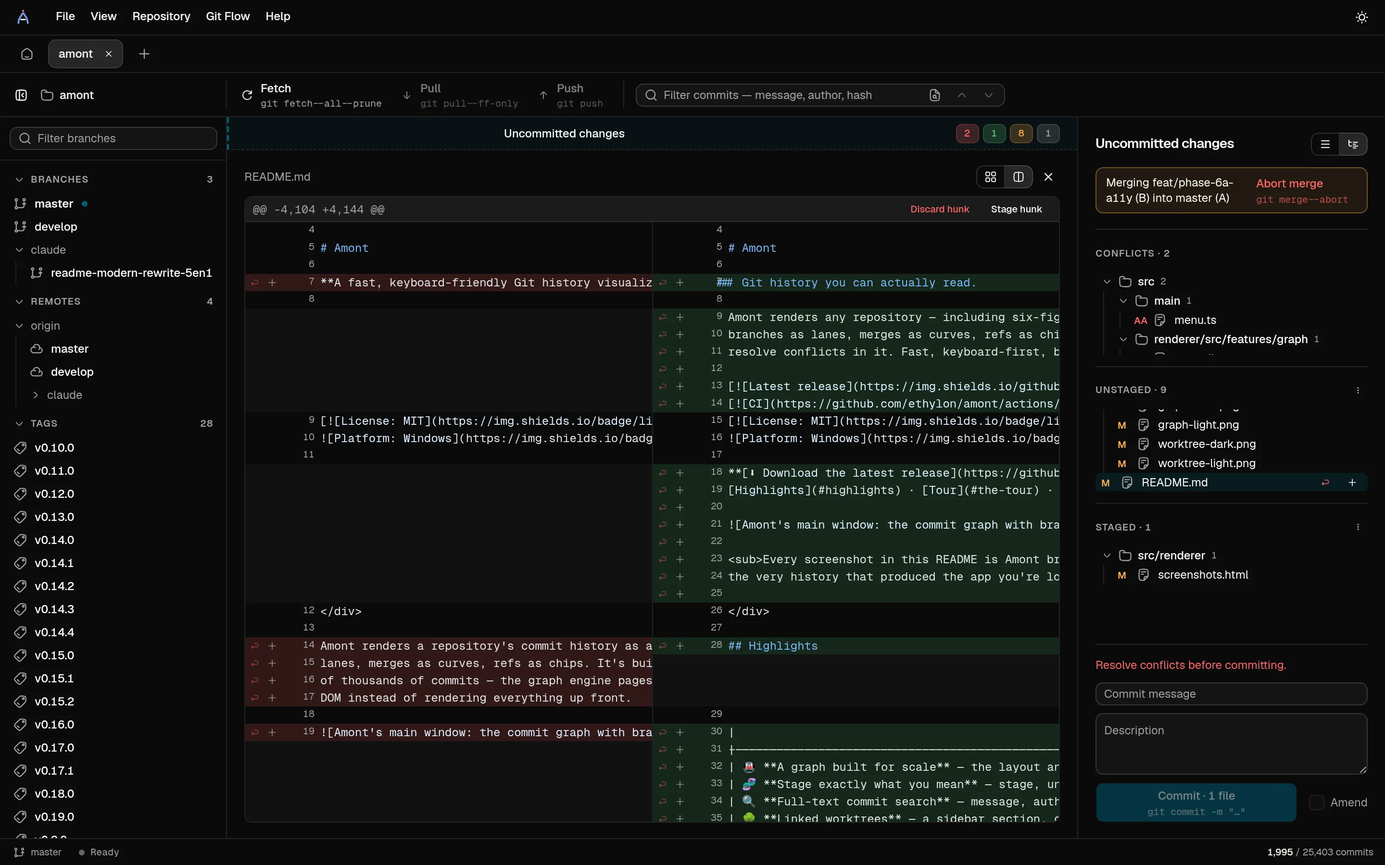Switch diff to unified grid view
This screenshot has height=865, width=1385.
(991, 177)
